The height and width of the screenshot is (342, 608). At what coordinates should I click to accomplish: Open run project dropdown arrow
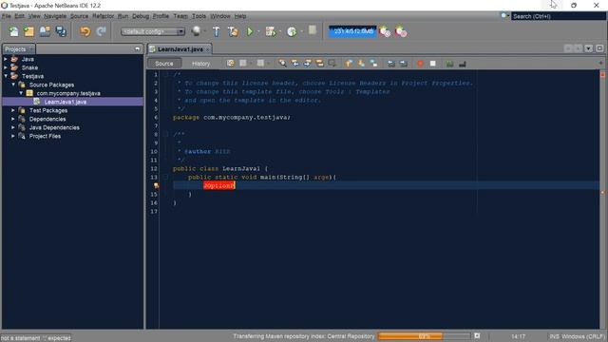(258, 31)
